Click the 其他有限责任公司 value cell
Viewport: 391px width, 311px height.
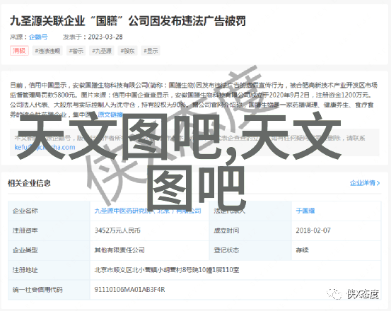[149, 250]
